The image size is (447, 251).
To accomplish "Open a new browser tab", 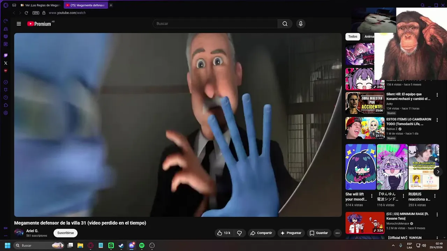I will (111, 5).
